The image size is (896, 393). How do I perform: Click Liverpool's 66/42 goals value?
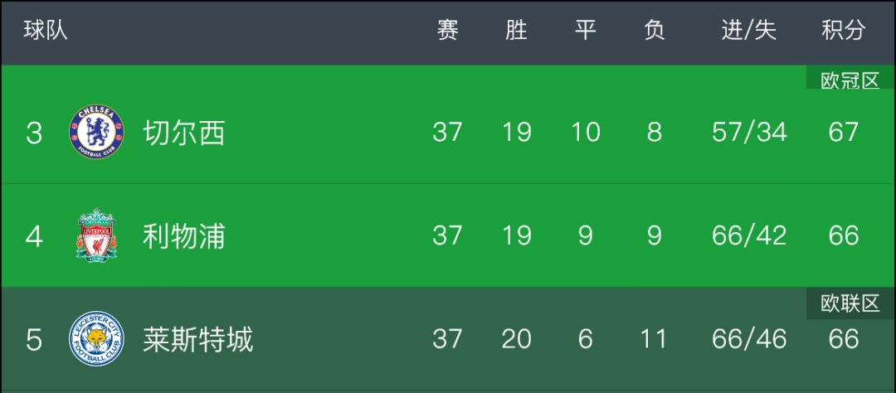click(x=749, y=236)
